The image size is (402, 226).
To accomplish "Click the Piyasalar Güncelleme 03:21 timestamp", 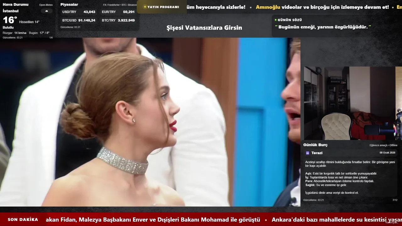I will (x=70, y=27).
